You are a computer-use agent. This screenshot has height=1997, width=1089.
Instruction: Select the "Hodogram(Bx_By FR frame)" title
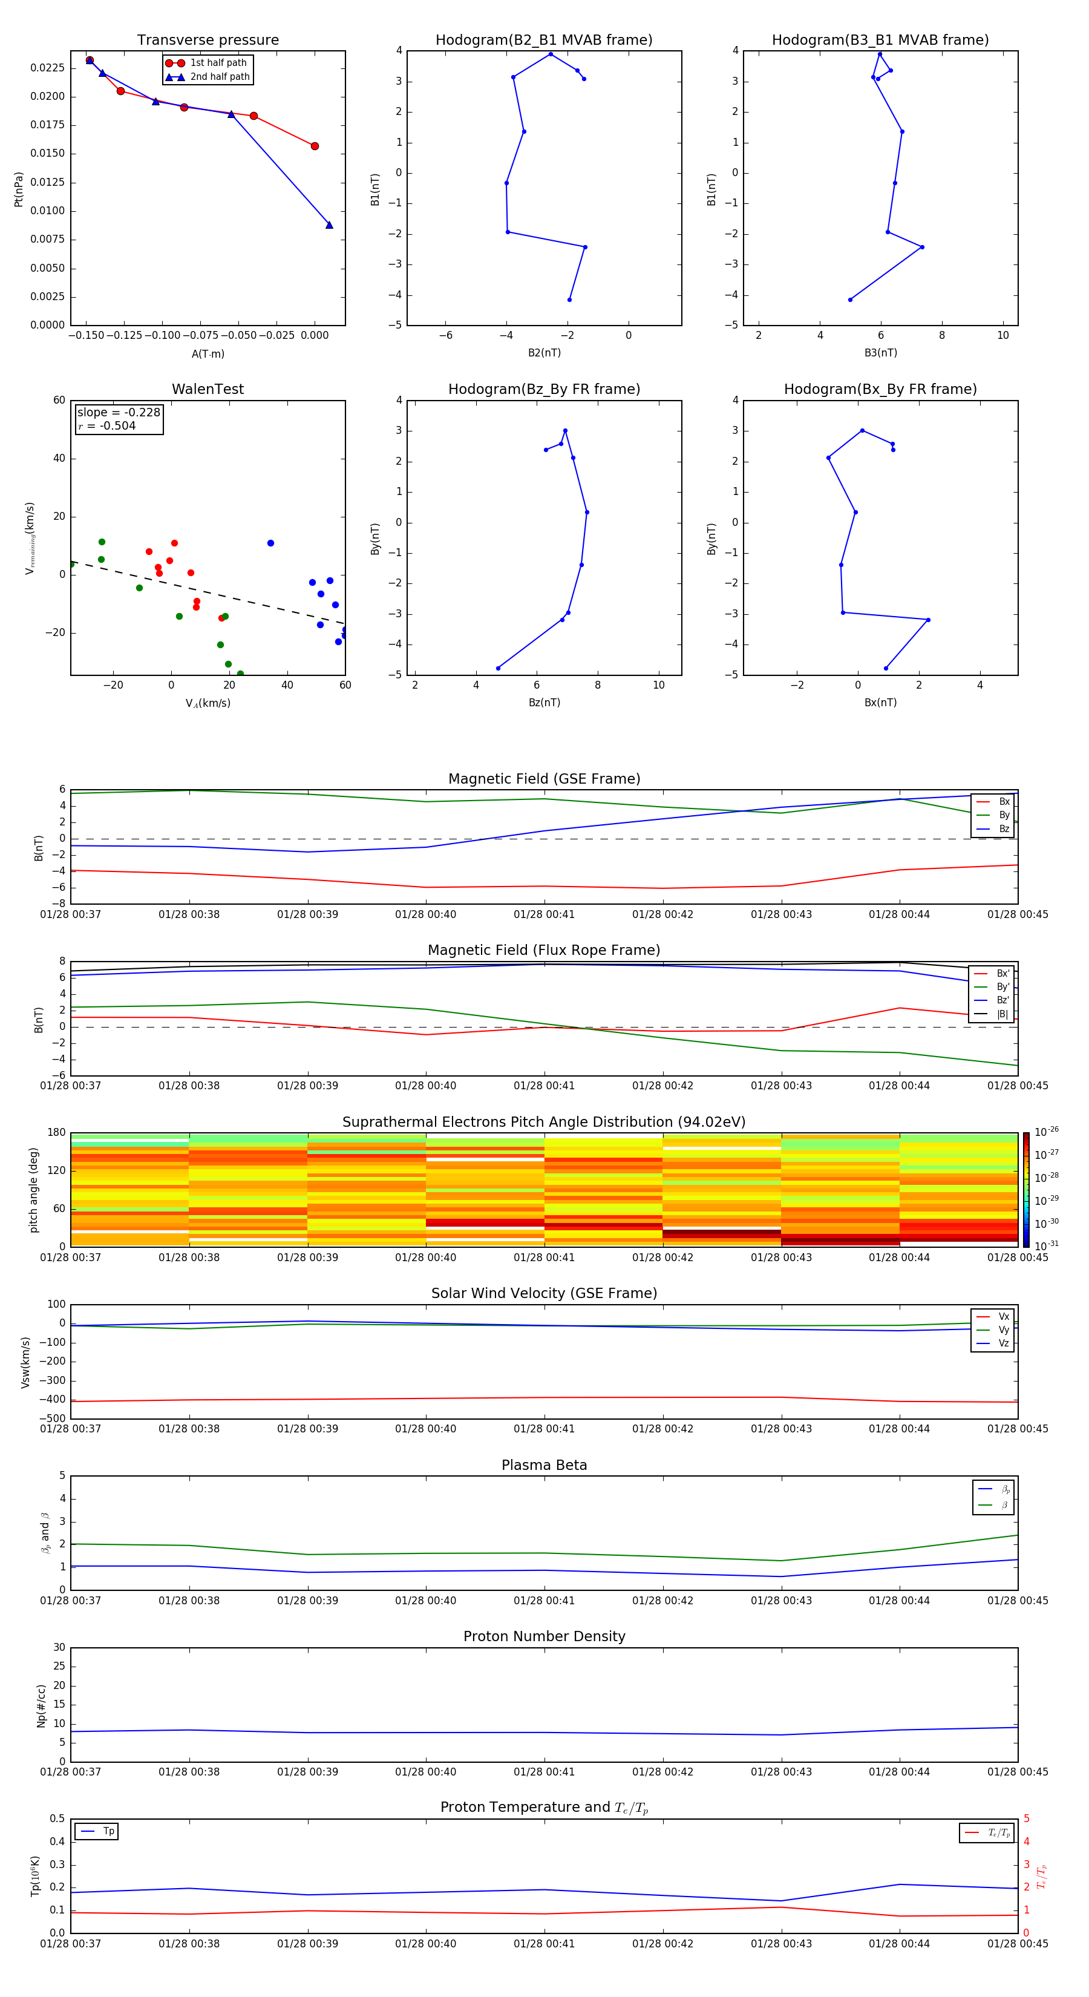point(880,389)
